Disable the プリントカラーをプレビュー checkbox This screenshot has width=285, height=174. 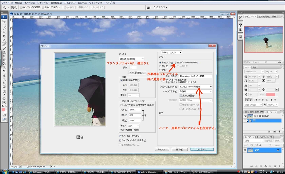(x=120, y=136)
